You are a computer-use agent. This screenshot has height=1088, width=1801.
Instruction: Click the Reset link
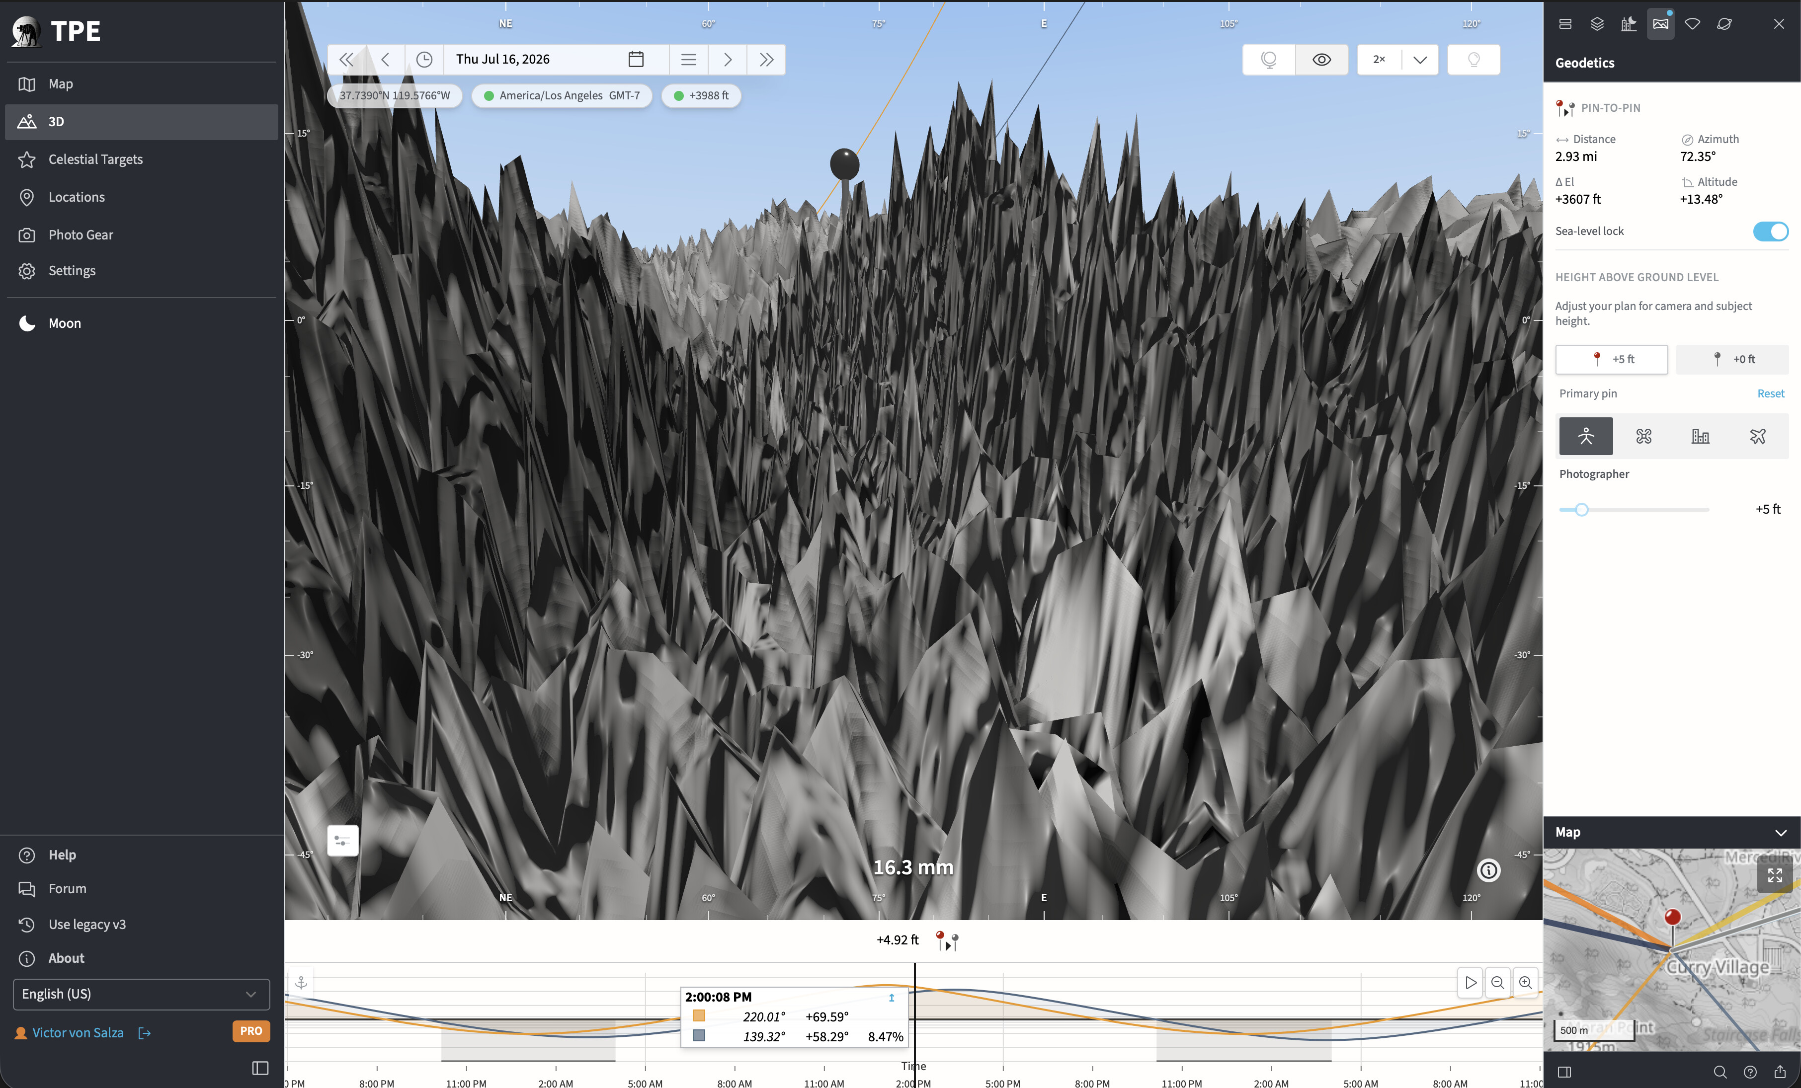click(1770, 393)
